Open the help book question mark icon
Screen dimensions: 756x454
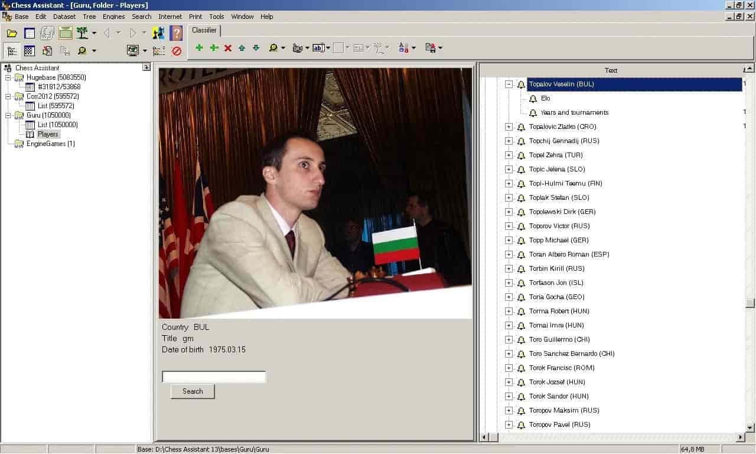coord(176,33)
